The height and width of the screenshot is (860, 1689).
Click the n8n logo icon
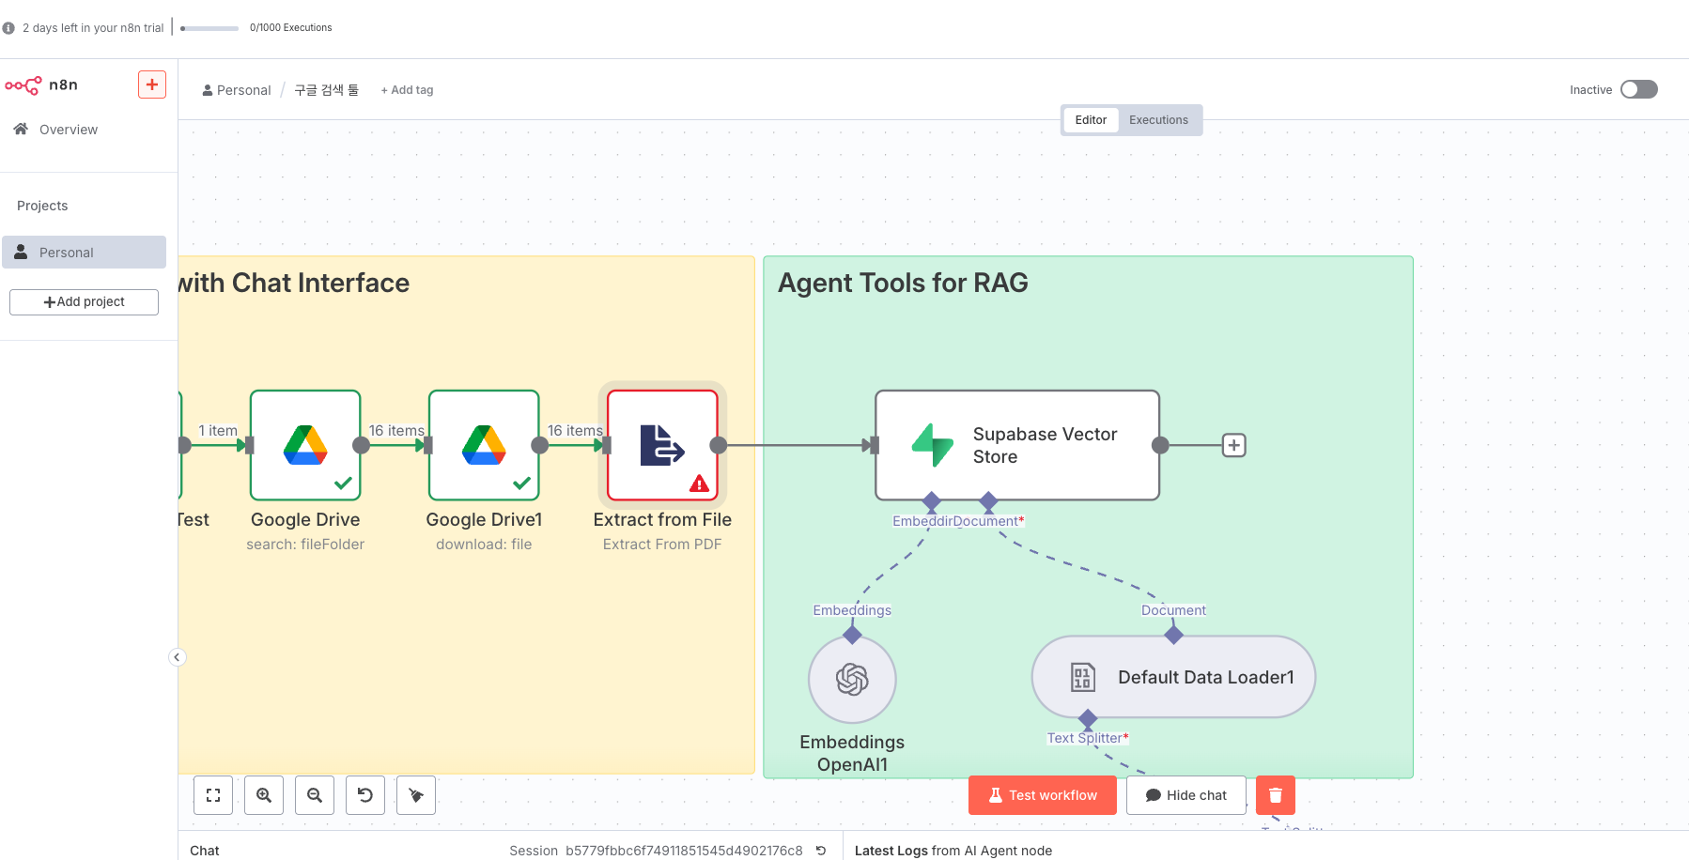[23, 85]
